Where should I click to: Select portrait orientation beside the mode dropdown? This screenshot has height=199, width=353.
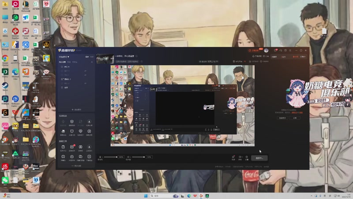click(x=92, y=57)
